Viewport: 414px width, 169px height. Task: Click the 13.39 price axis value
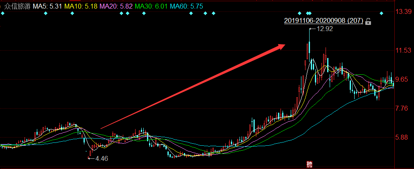click(x=403, y=11)
